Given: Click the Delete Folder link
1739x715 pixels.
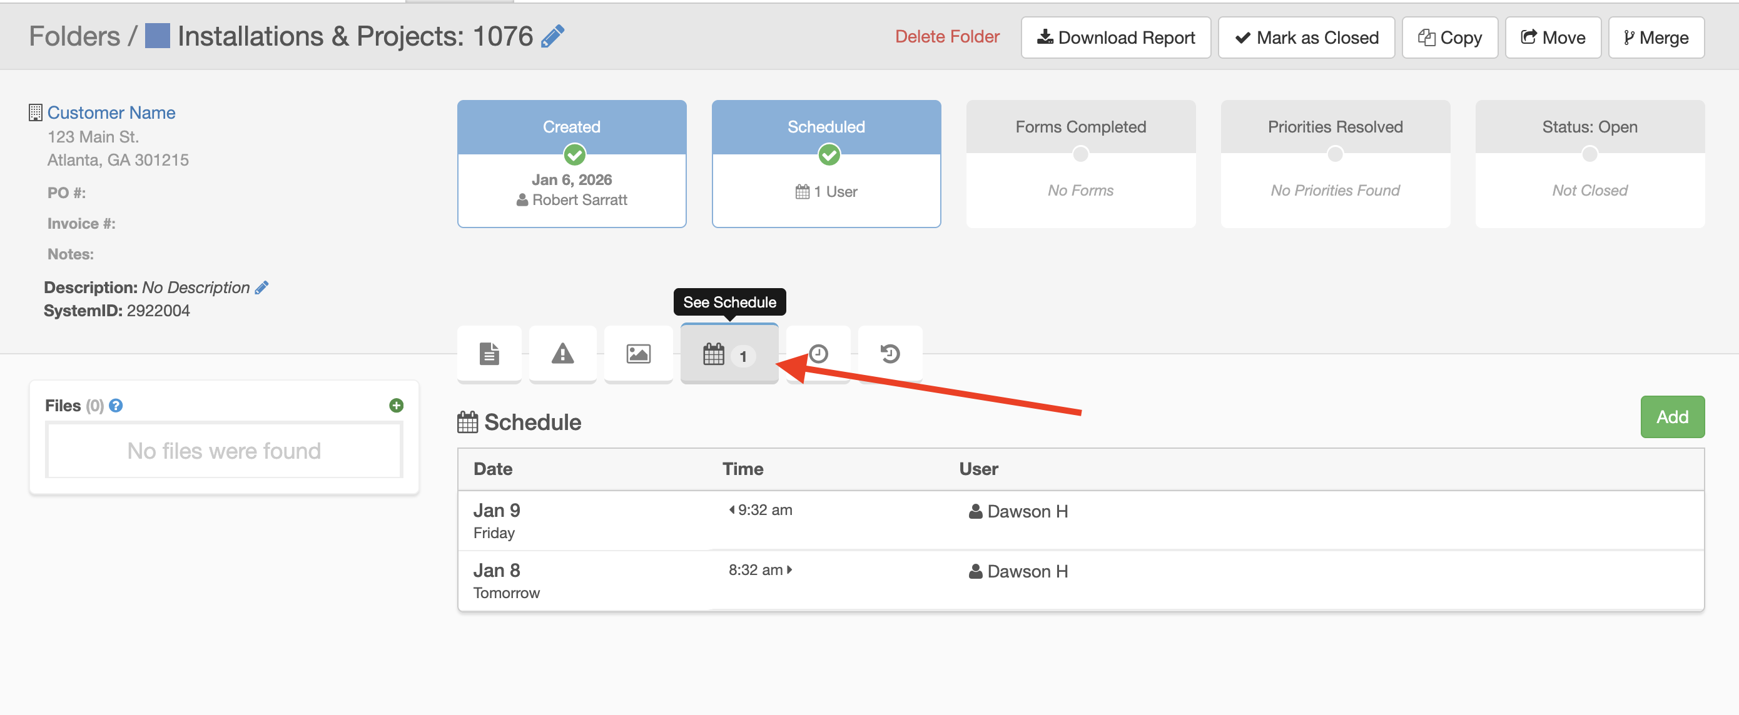Looking at the screenshot, I should pyautogui.click(x=946, y=36).
